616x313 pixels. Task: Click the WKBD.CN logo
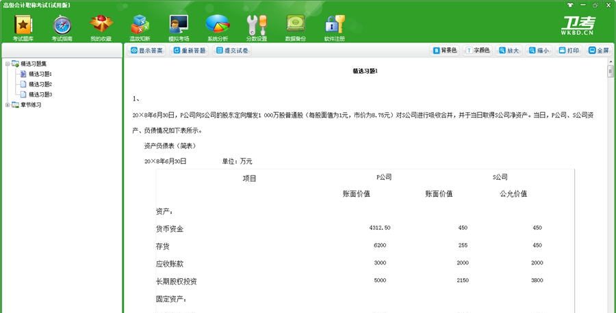tap(578, 26)
